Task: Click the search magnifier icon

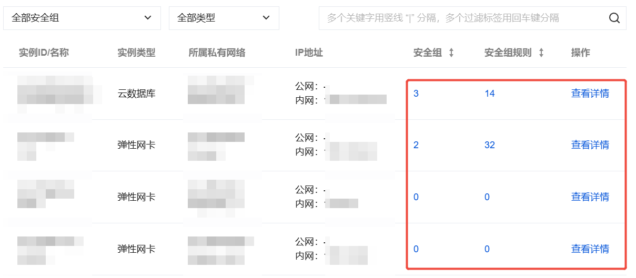Action: point(614,18)
